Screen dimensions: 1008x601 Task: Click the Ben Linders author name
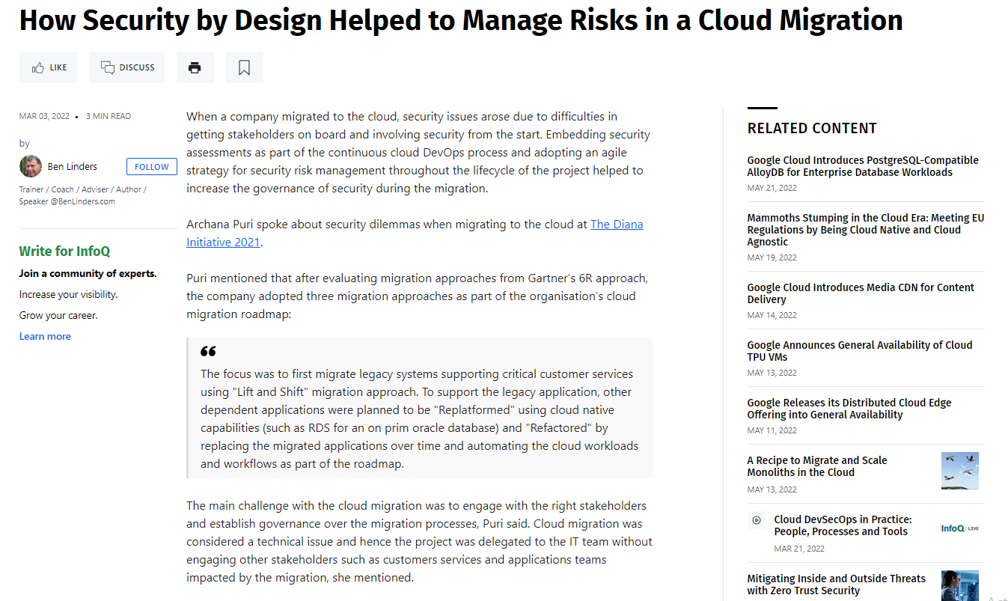tap(71, 166)
